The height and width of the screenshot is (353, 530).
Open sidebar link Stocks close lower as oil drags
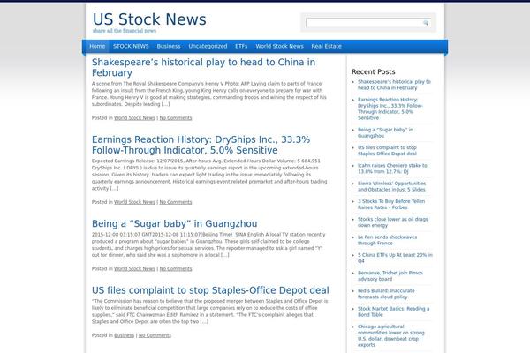coord(393,222)
